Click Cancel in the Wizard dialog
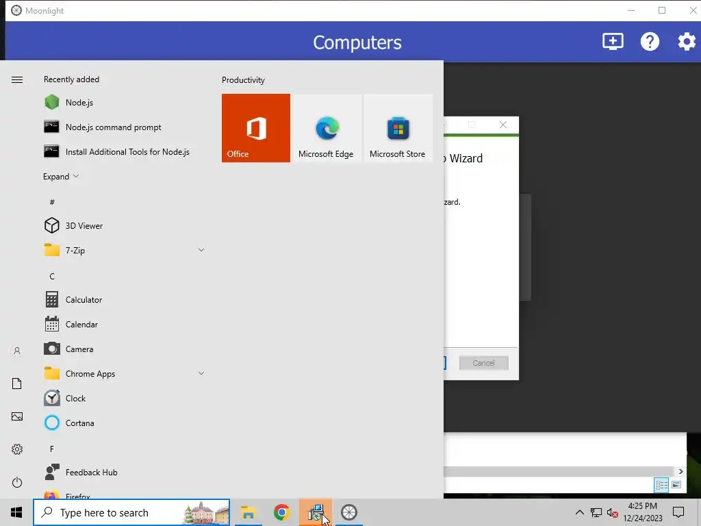The width and height of the screenshot is (701, 526). coord(484,363)
